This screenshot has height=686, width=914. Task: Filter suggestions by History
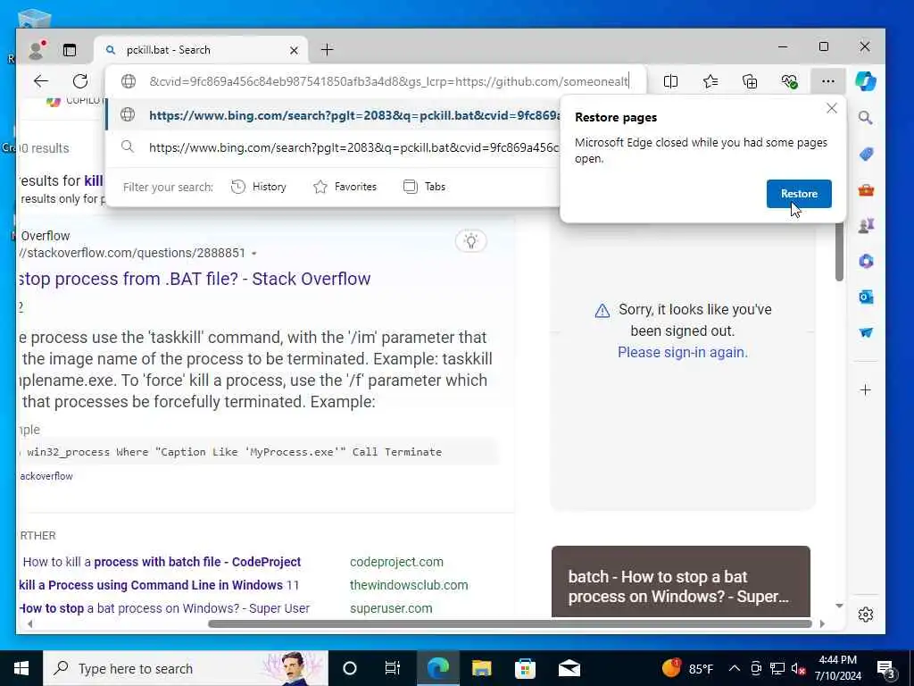click(x=259, y=187)
